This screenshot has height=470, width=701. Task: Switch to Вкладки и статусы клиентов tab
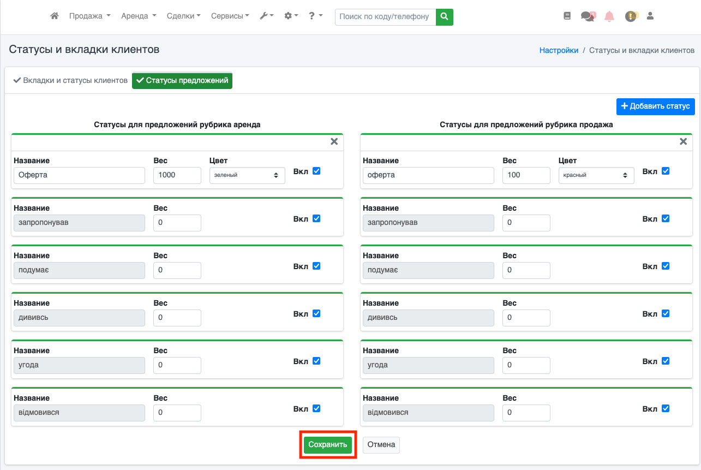tap(70, 81)
